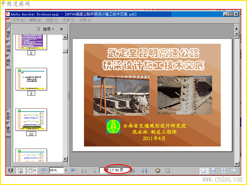The height and width of the screenshot is (185, 247).
Task: Expand the Hand tool dropdown arrow
Action: [35, 171]
